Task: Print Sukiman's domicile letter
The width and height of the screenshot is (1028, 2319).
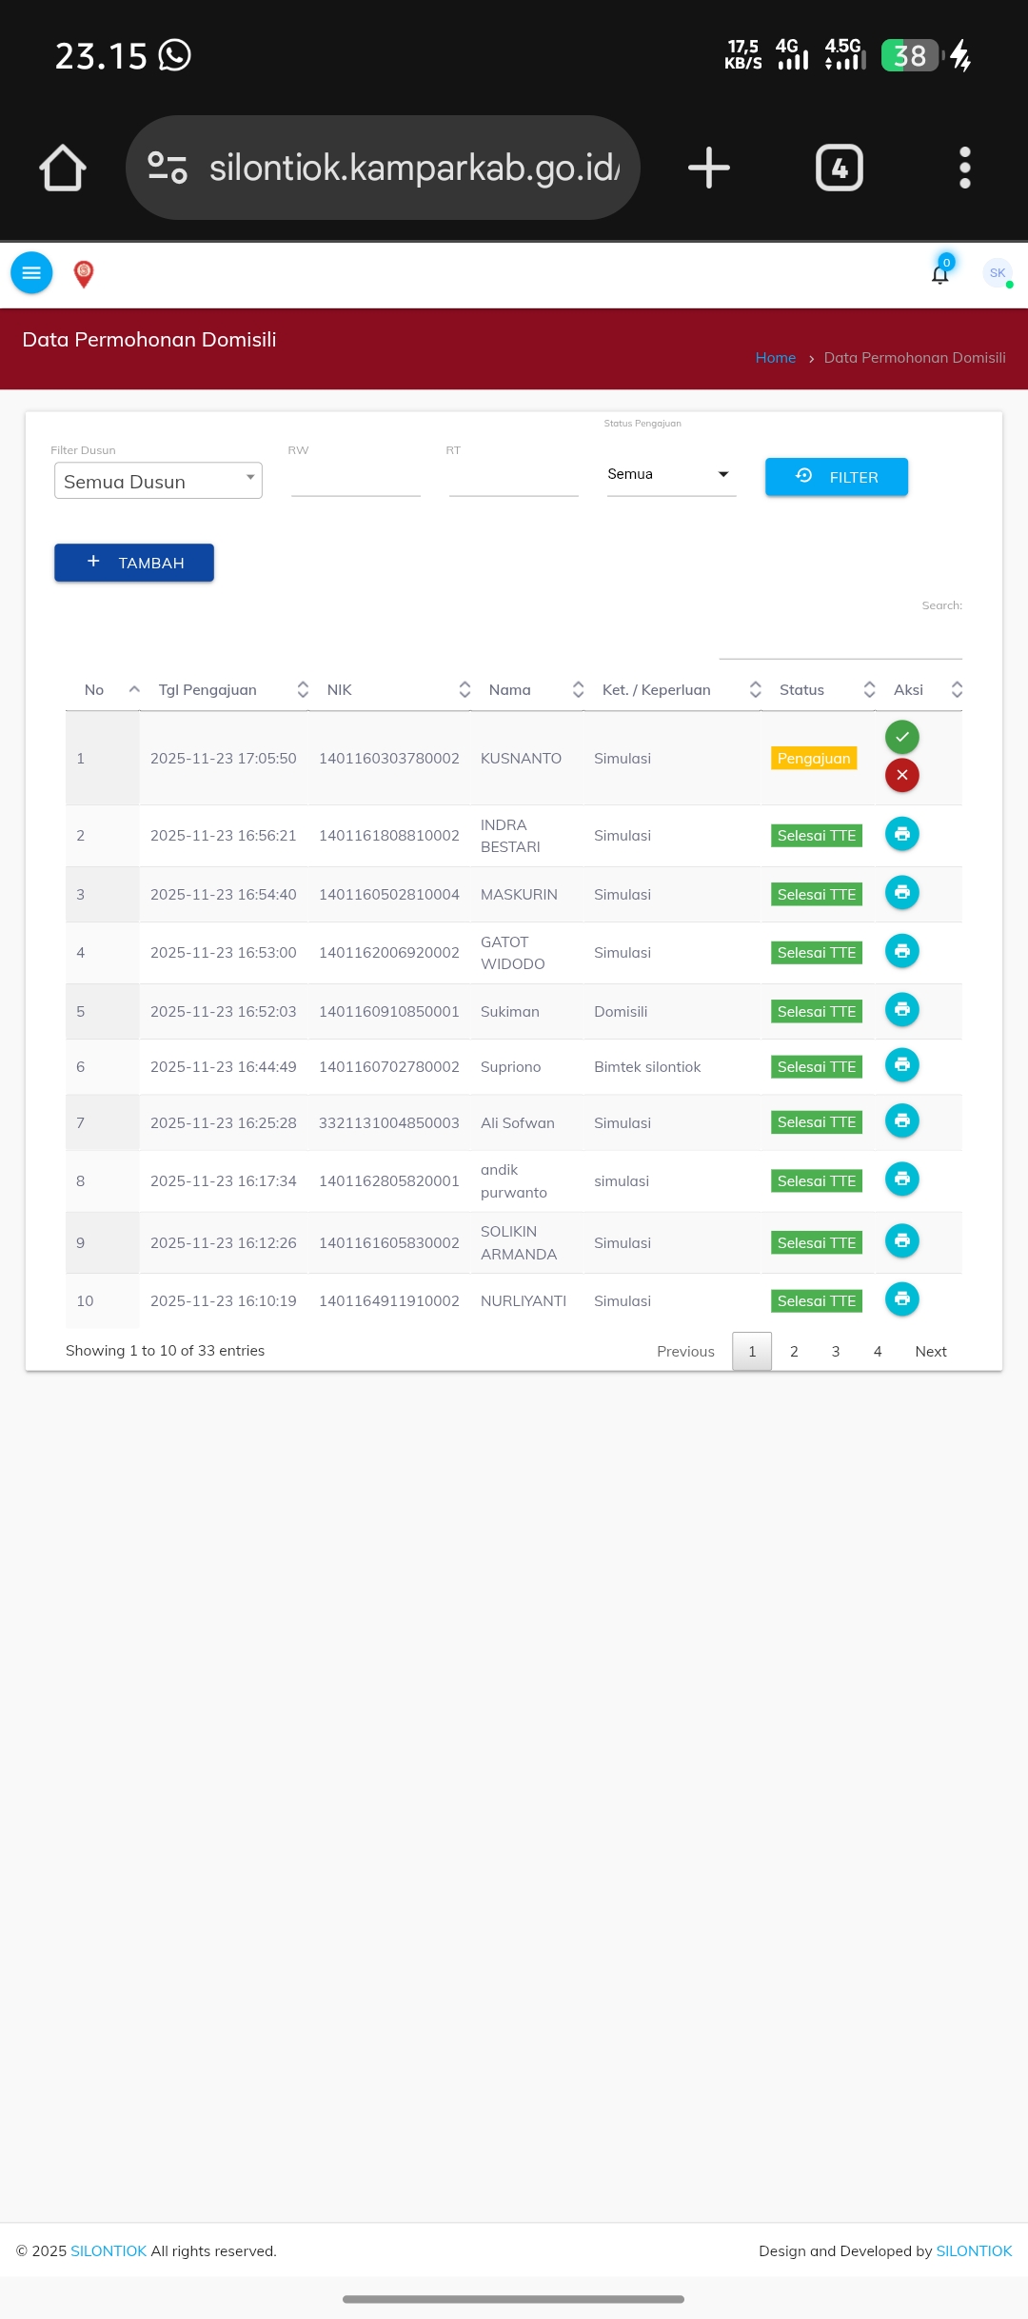Action: click(901, 1009)
